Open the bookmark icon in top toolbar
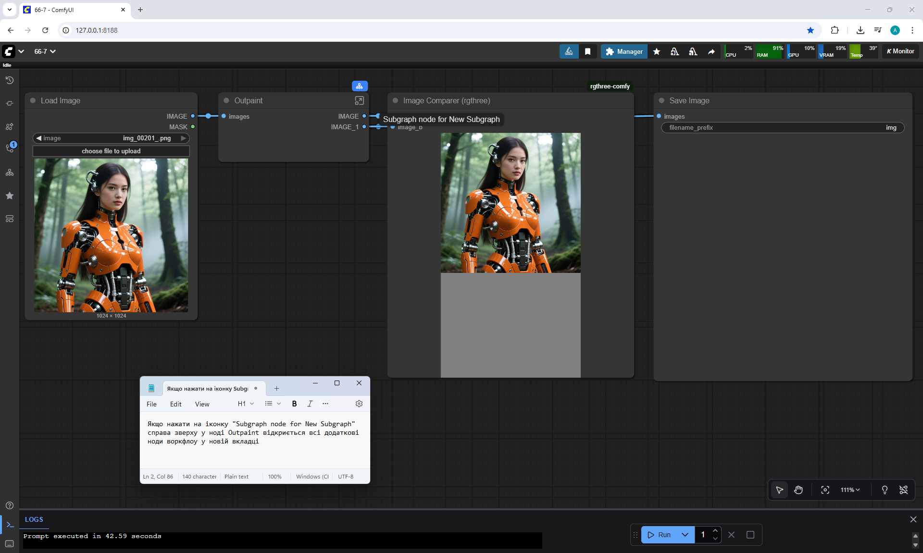Viewport: 923px width, 553px height. click(x=587, y=51)
